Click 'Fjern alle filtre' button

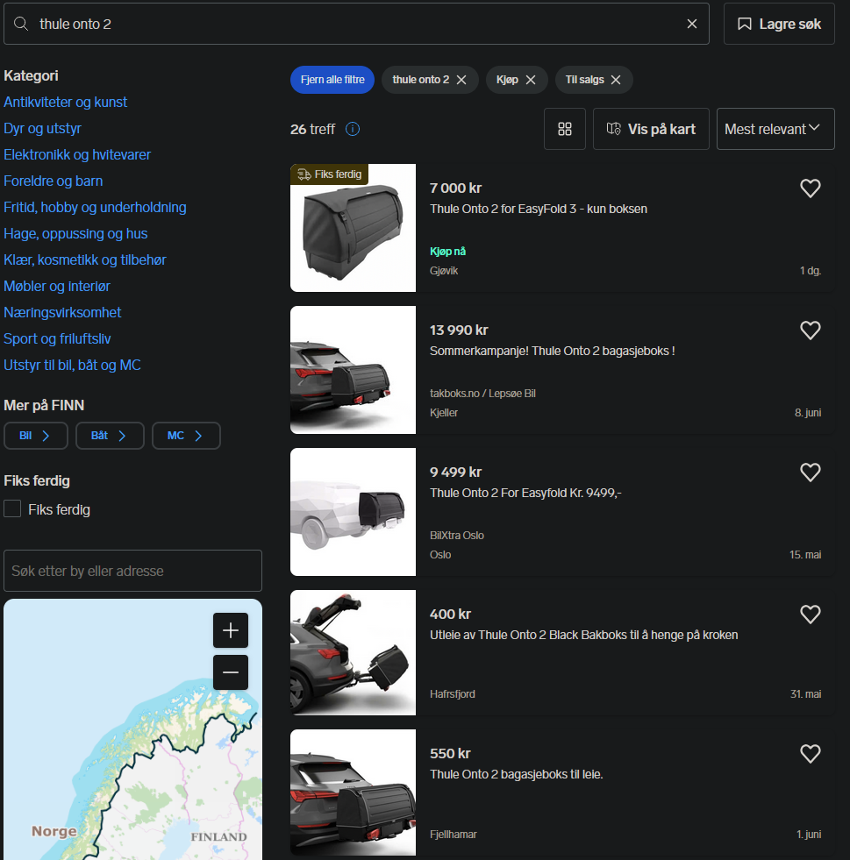click(x=332, y=80)
